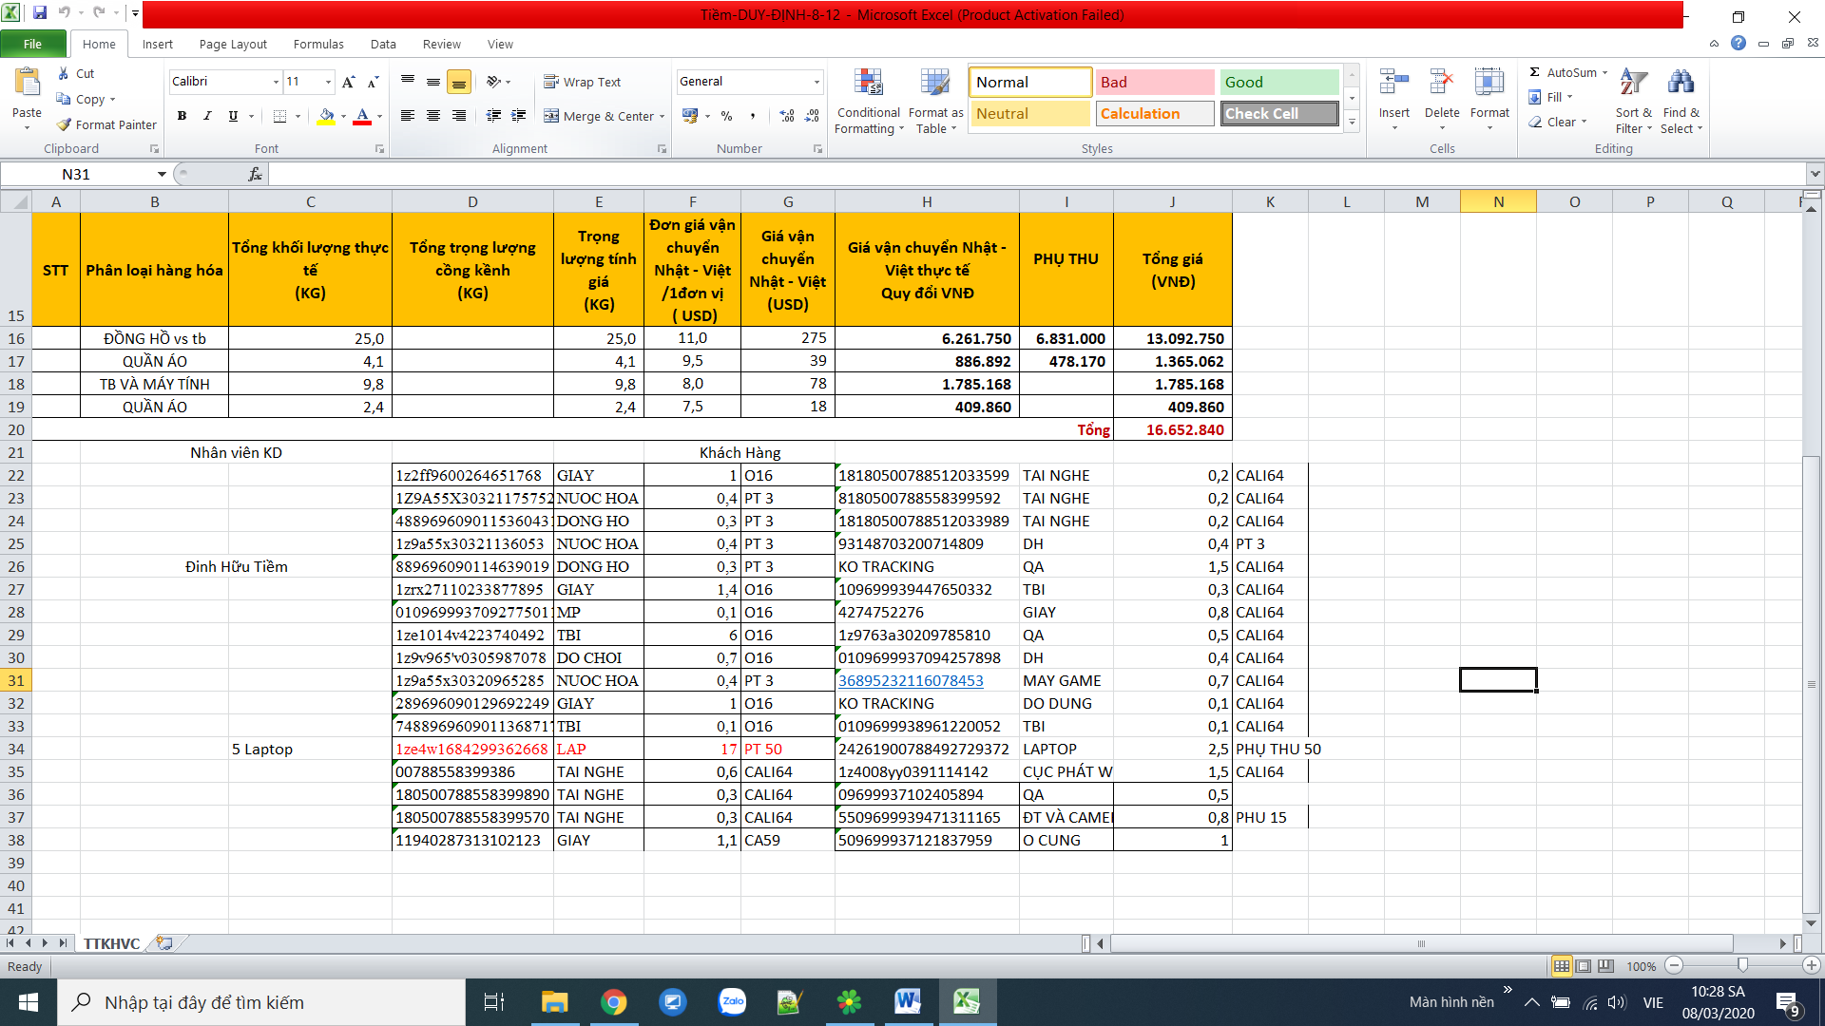This screenshot has width=1825, height=1026.
Task: Expand the AutoSum dropdown arrow
Action: coord(1605,72)
